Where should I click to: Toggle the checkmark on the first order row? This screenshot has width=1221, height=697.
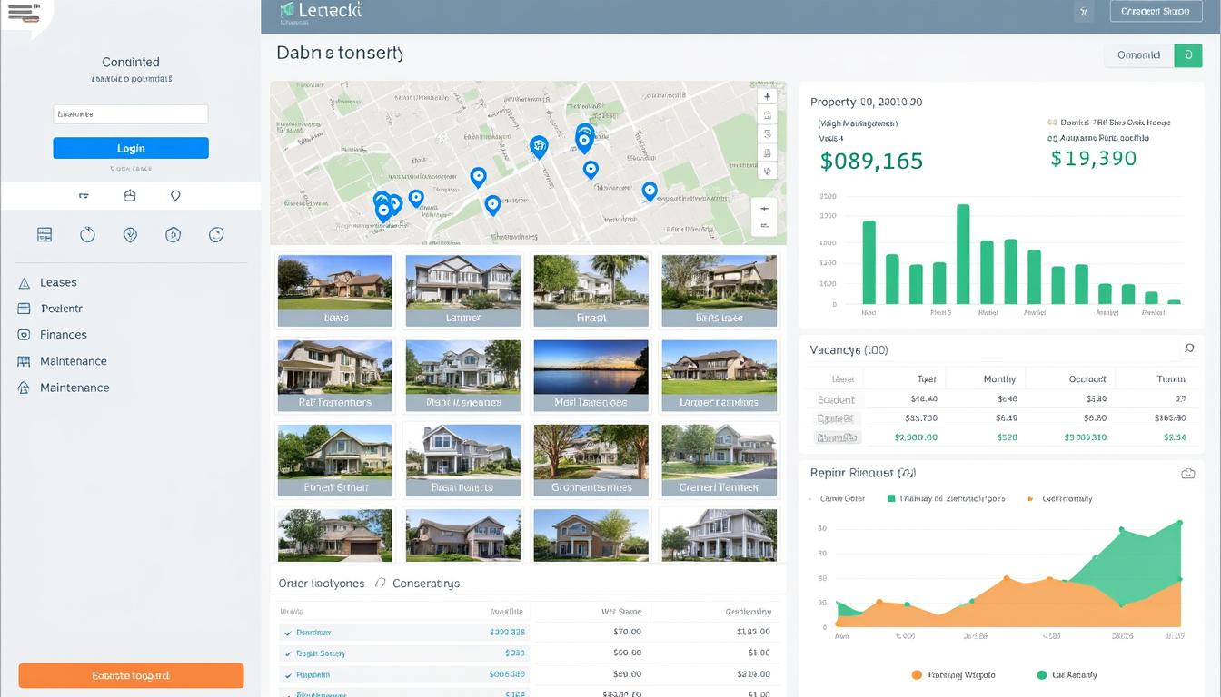289,632
